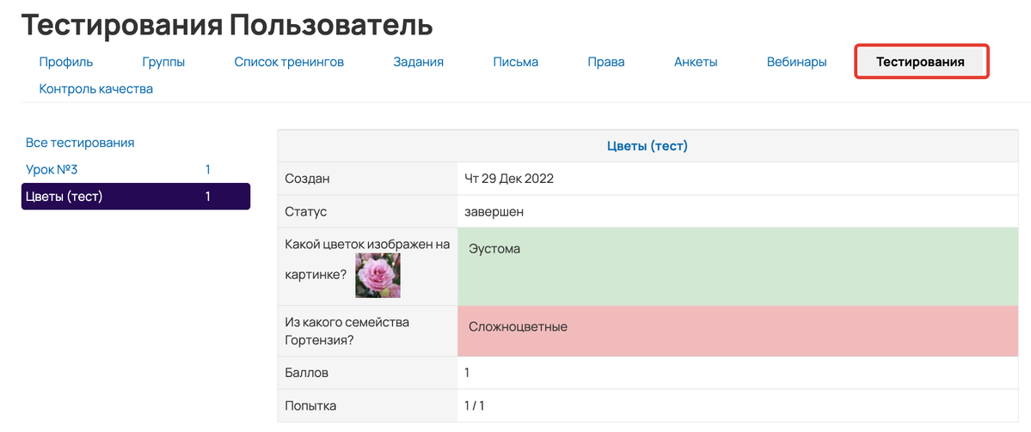Select the Тестирования tab
Image resolution: width=1031 pixels, height=432 pixels.
920,63
